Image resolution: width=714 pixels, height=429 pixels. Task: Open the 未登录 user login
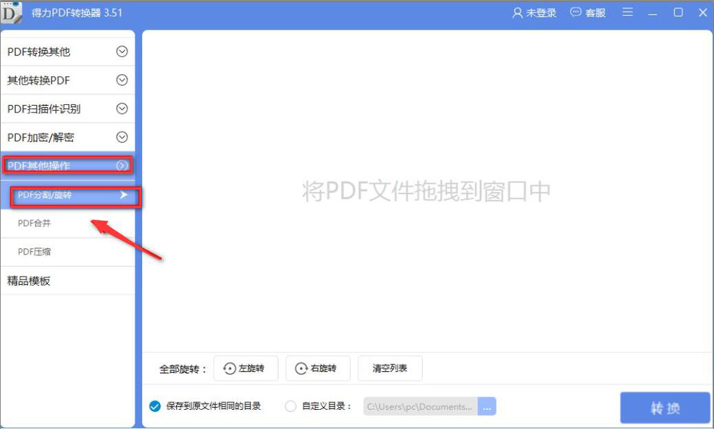pyautogui.click(x=534, y=13)
